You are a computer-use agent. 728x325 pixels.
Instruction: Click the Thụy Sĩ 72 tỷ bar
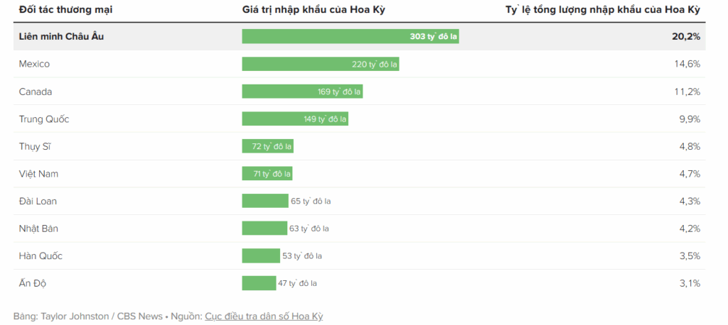267,146
